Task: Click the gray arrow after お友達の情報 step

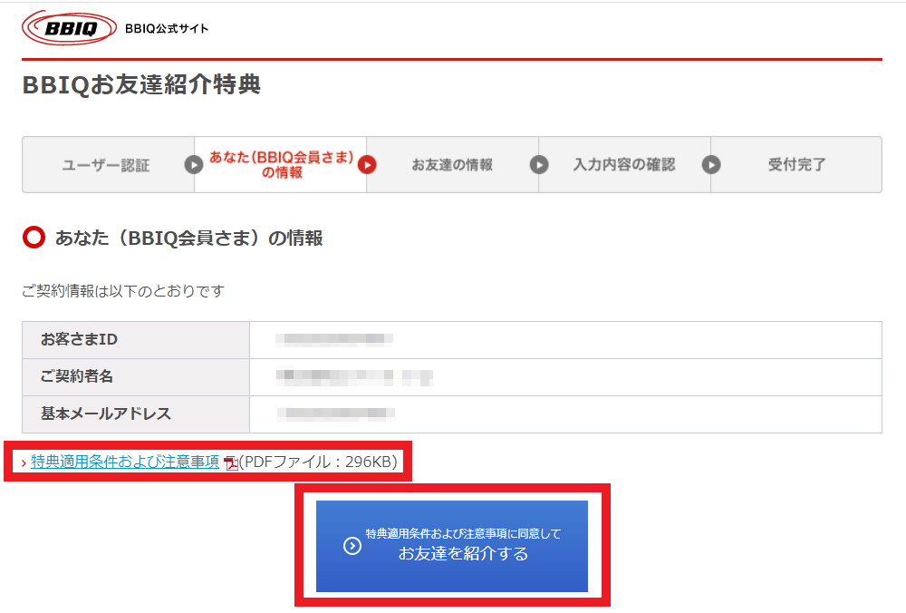Action: tap(539, 165)
